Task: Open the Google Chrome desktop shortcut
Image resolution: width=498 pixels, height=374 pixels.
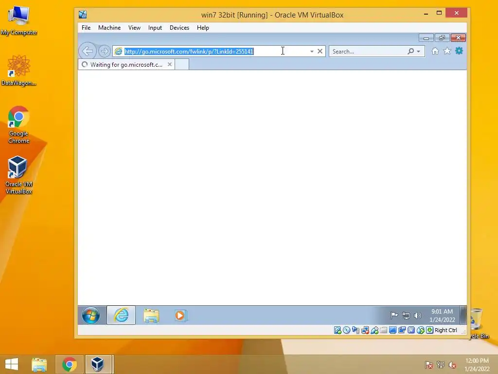Action: pos(19,125)
